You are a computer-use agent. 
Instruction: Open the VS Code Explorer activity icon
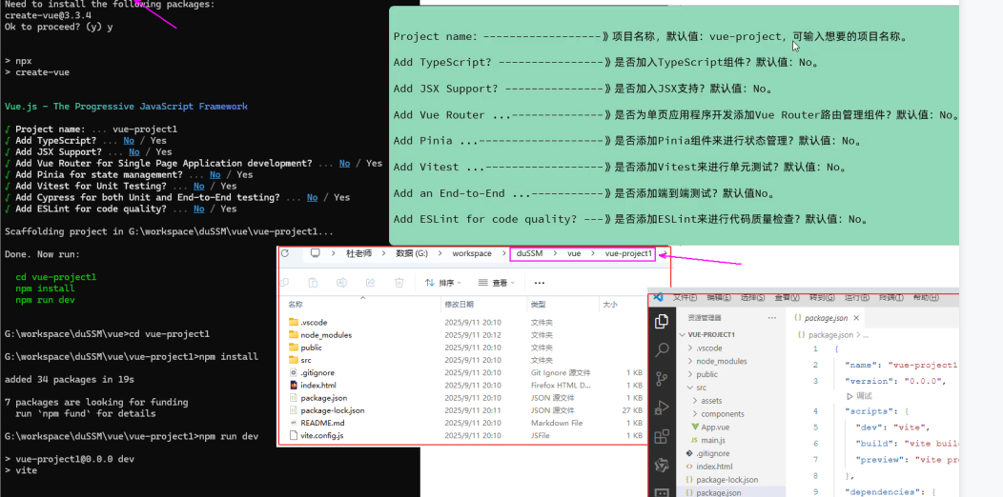663,322
